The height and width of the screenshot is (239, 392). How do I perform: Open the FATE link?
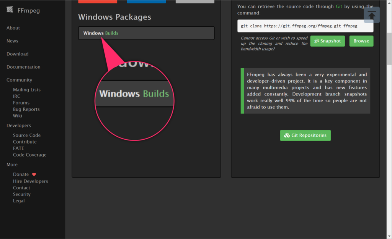coord(18,148)
